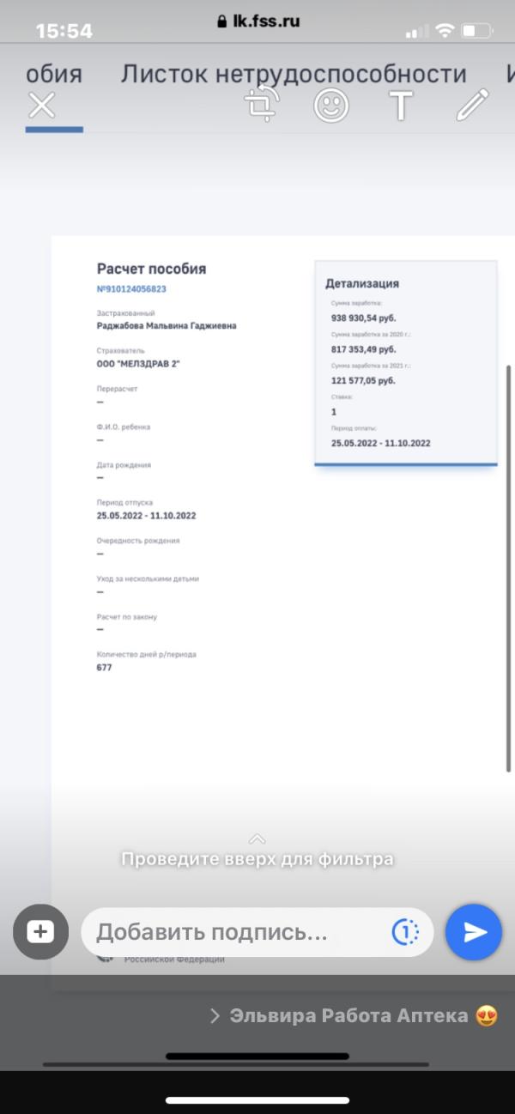Tap the Wi-Fi status icon

point(445,31)
